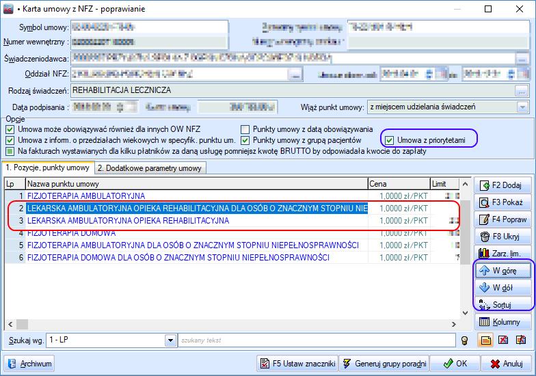Open F3 Pokaż to view item
The image size is (536, 376).
(x=502, y=202)
